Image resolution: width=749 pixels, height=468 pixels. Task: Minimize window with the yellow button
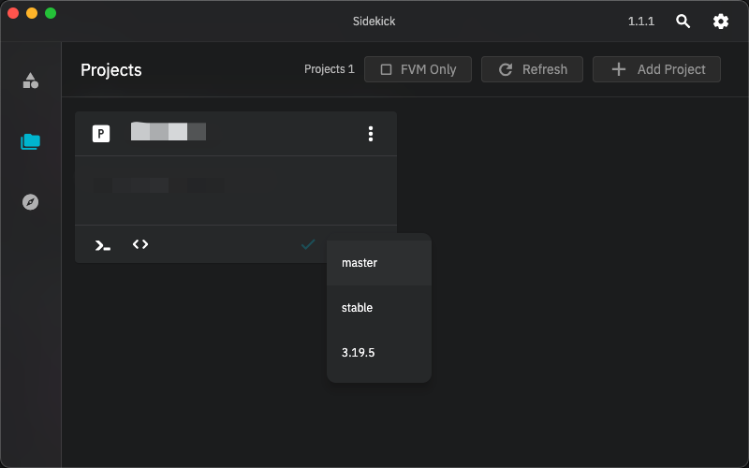[x=32, y=13]
